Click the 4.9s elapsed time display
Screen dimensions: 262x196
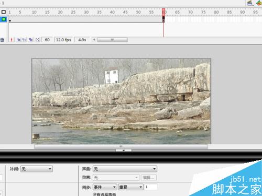(82, 40)
